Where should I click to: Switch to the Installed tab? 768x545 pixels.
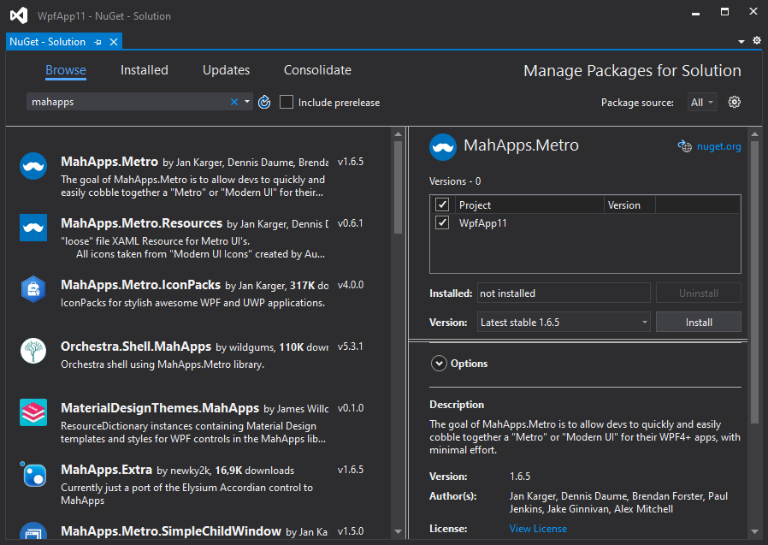tap(144, 70)
